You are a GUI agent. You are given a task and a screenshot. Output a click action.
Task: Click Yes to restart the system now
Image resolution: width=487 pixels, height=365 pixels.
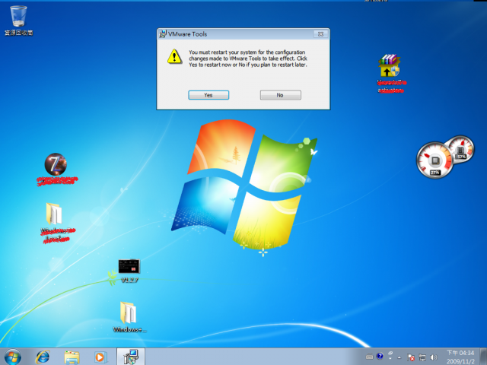click(208, 95)
